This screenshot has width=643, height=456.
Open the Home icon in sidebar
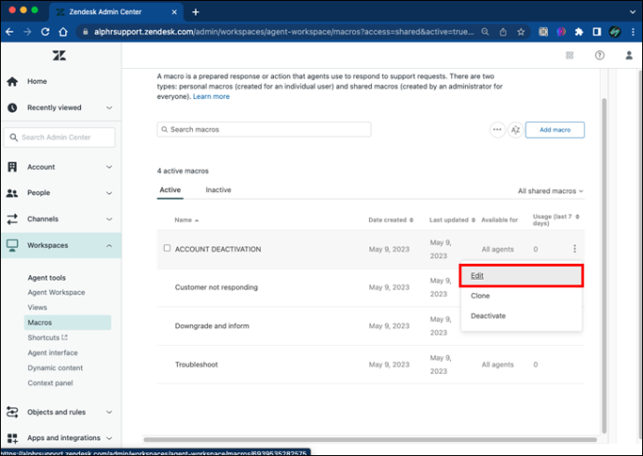coord(12,81)
